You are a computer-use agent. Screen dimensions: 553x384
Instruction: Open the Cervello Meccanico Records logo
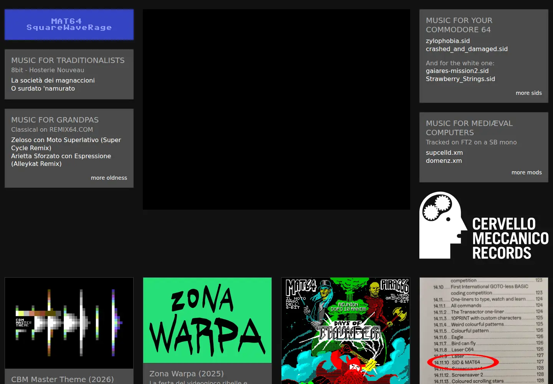(484, 225)
